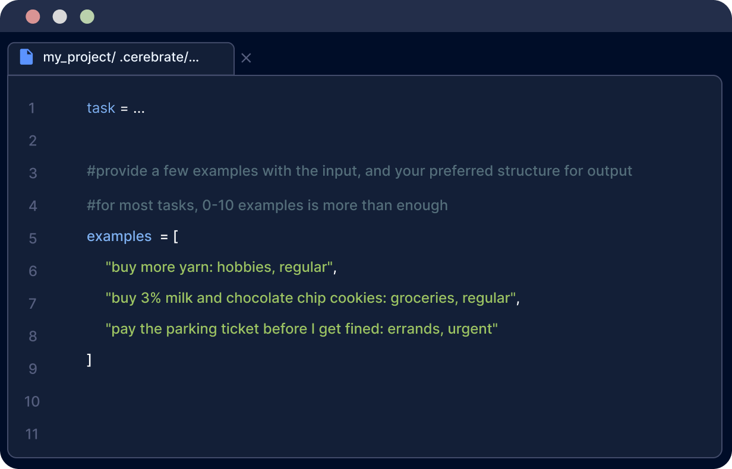
Task: Select the my_project/ .cerebrate tab
Action: (x=121, y=58)
